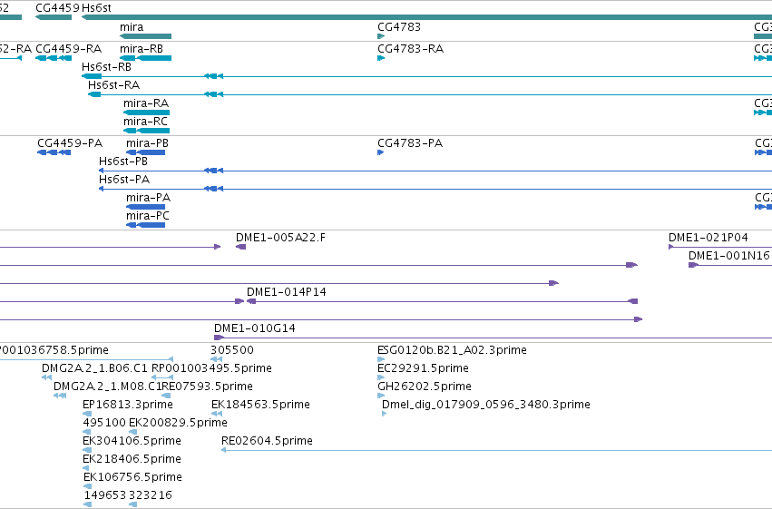
Task: Select the Hs6st gene bar
Action: click(426, 17)
